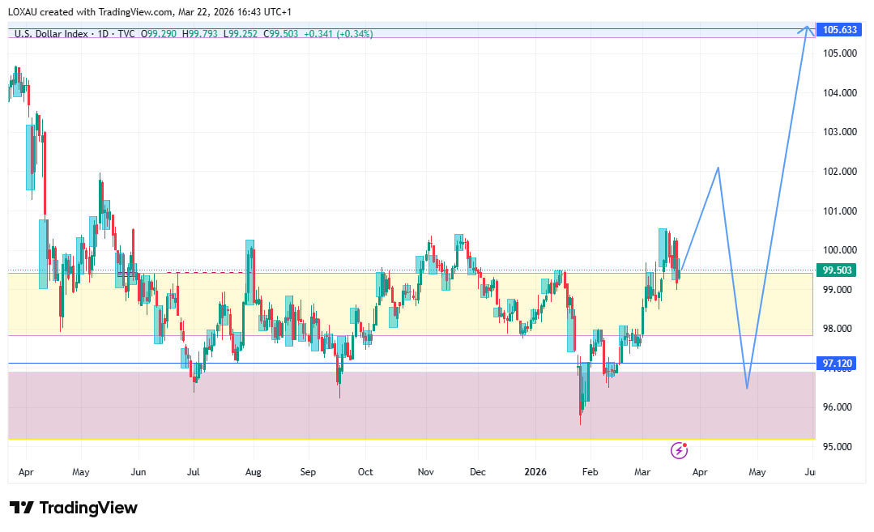Click the yellow line at the pink zone's bottom
The width and height of the screenshot is (874, 532).
point(405,440)
